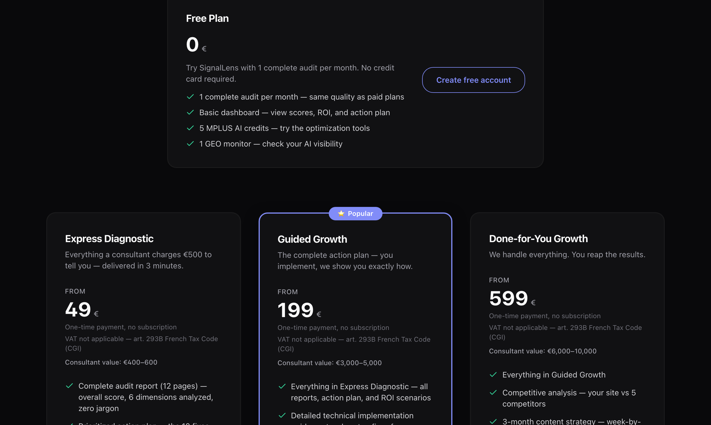Click checkmark next to 1 GEO monitor

click(x=190, y=144)
